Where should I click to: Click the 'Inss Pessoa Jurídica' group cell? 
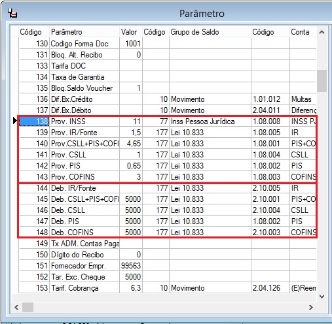point(210,121)
